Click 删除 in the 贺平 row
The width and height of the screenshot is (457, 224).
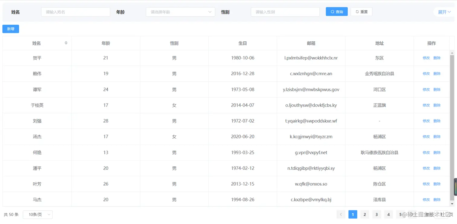(437, 58)
